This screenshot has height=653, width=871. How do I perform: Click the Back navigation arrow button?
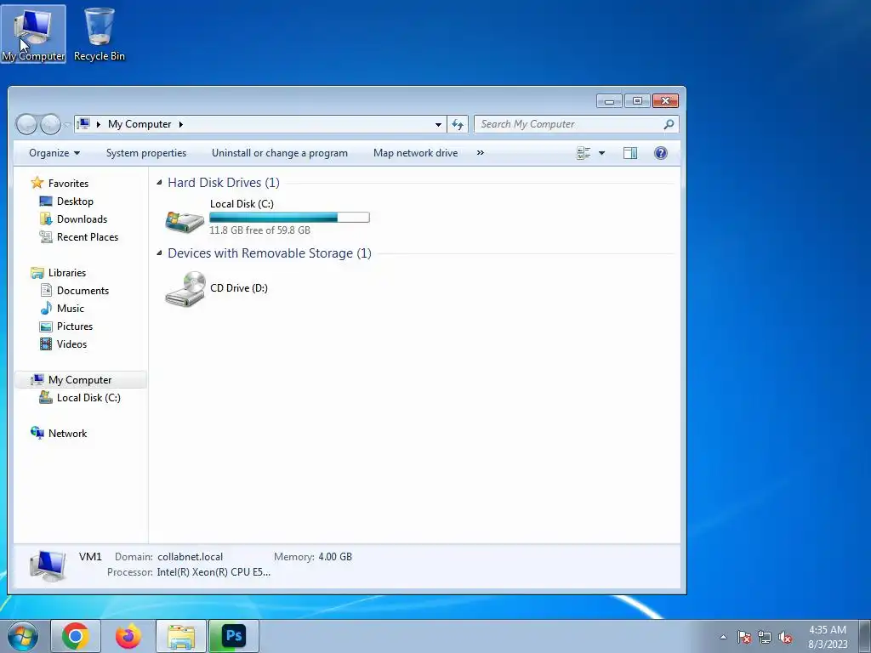26,124
